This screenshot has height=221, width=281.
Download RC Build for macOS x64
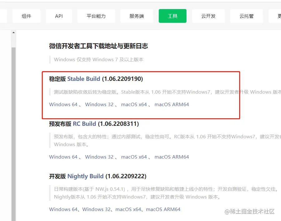click(x=134, y=157)
